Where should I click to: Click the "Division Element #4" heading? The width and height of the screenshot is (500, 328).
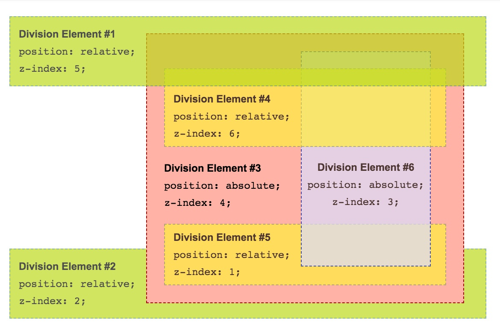click(222, 99)
